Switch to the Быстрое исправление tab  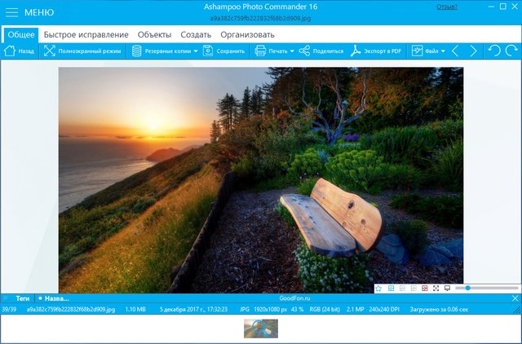tap(86, 34)
